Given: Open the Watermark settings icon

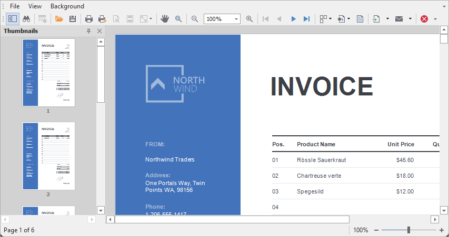Looking at the screenshot, I should (360, 19).
